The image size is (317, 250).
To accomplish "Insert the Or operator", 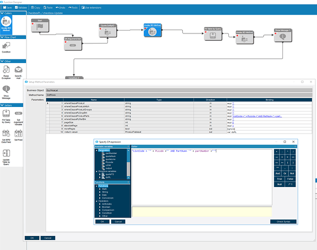I will pyautogui.click(x=285, y=173).
